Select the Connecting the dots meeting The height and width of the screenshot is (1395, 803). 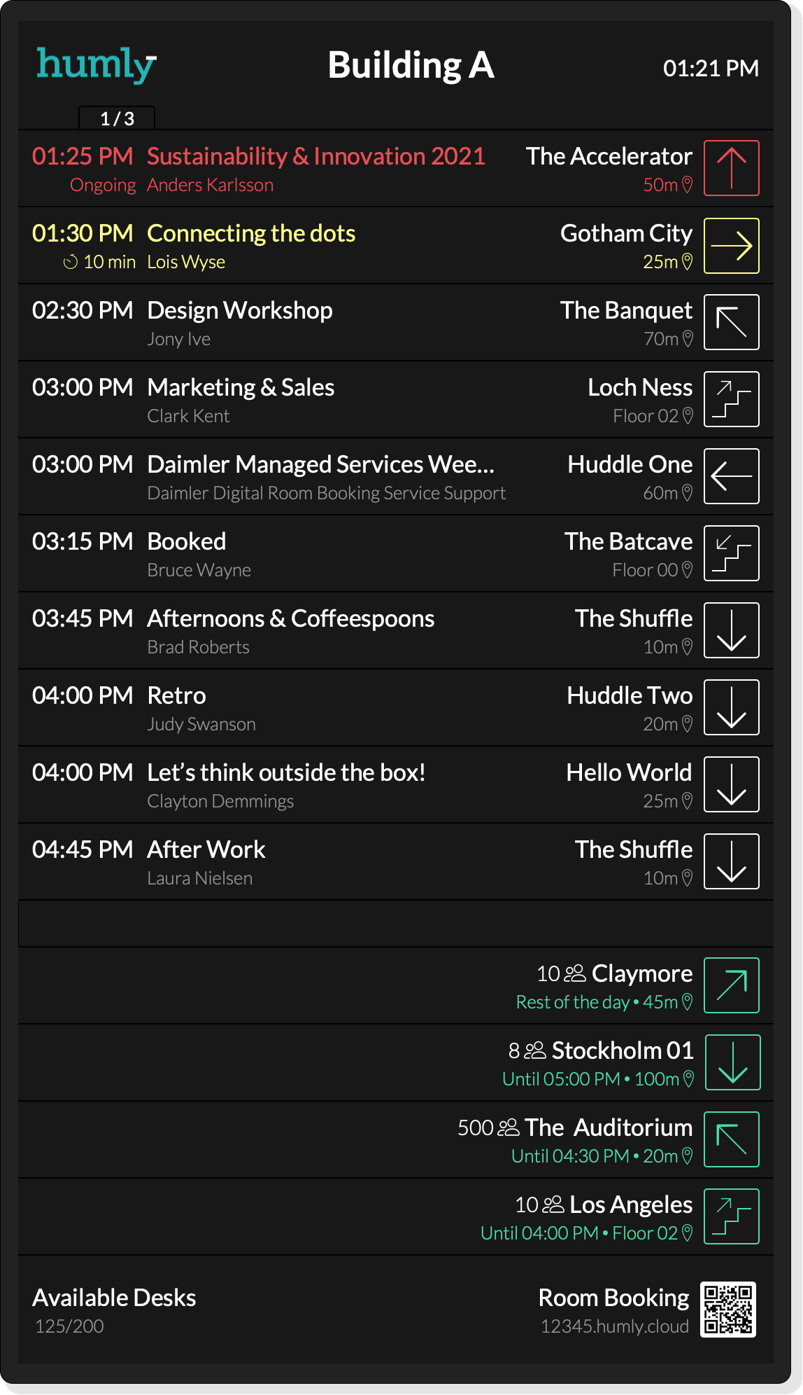(x=251, y=233)
